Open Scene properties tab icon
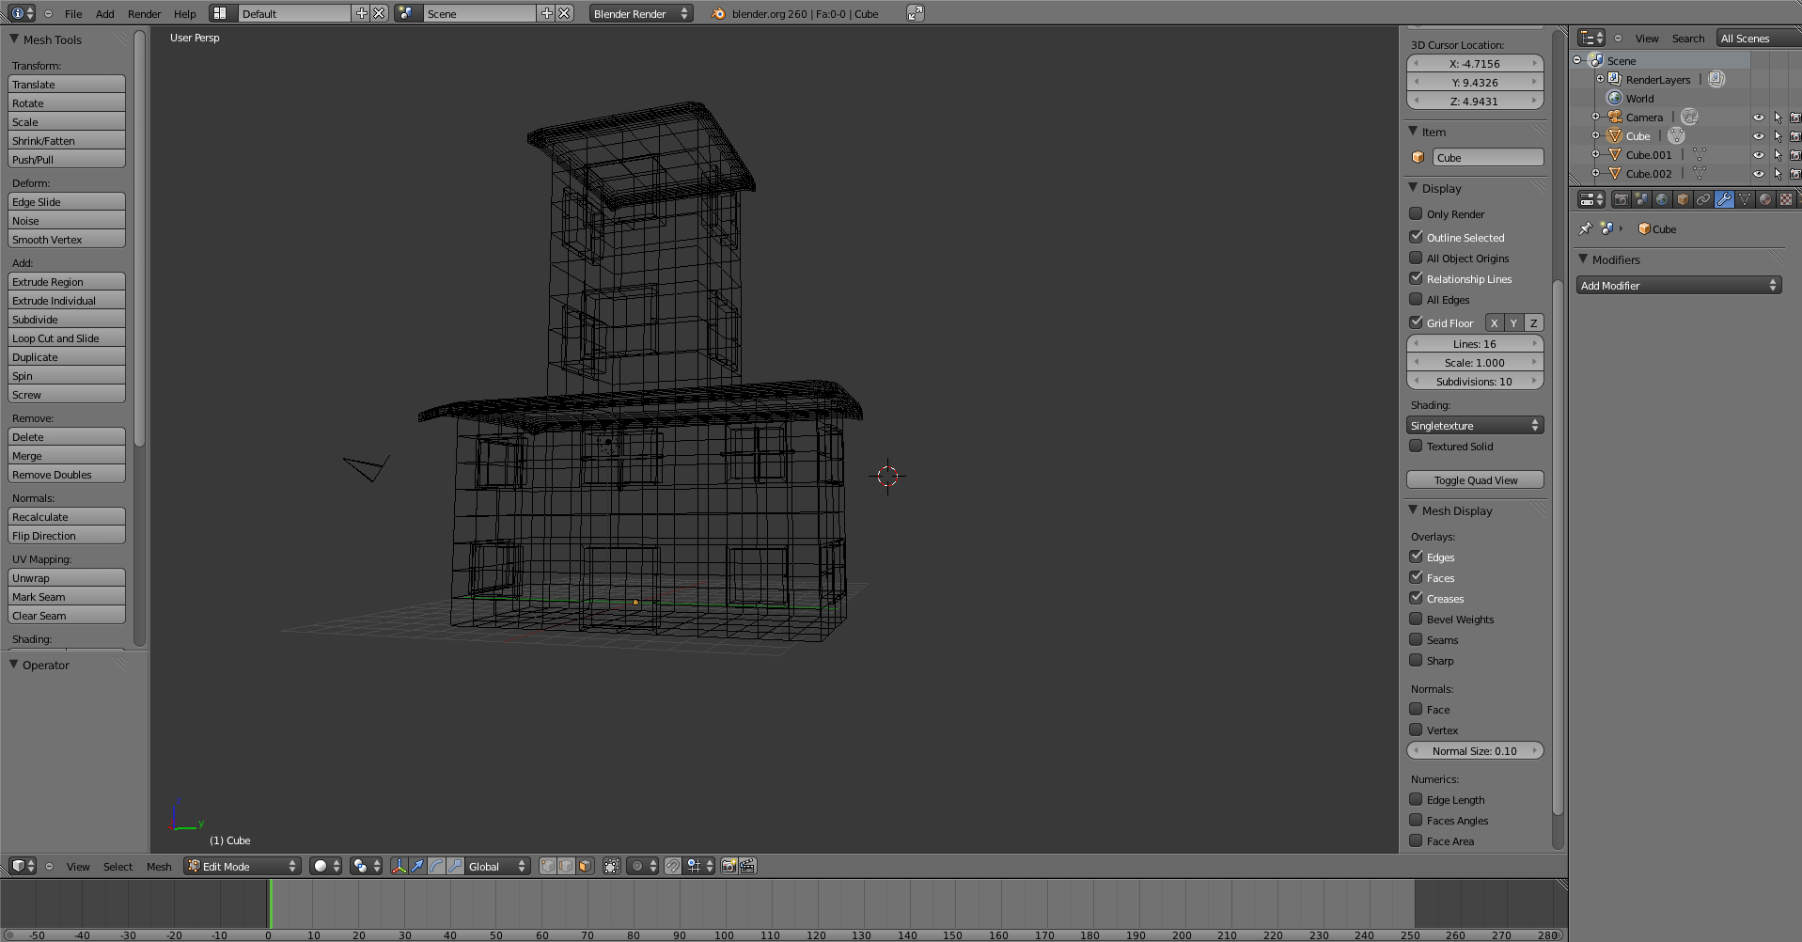This screenshot has width=1802, height=942. [1641, 199]
